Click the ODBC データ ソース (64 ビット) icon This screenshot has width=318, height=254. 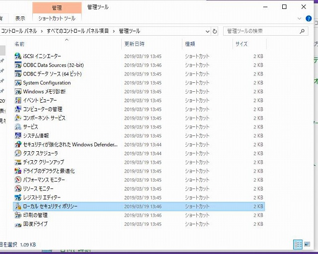tap(18, 74)
